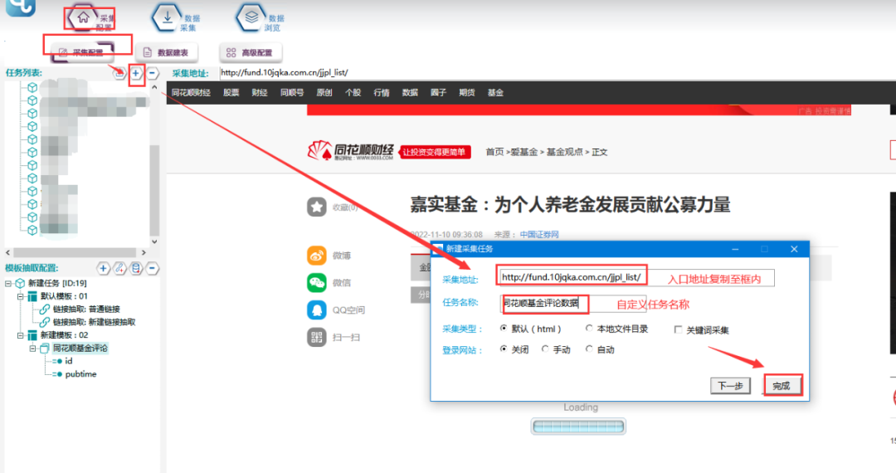This screenshot has height=473, width=896.
Task: Select 本地文件目录 radio option
Action: (x=588, y=329)
